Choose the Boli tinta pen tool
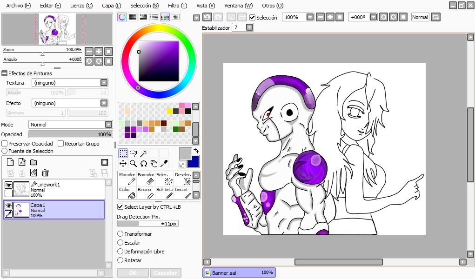 tap(165, 193)
